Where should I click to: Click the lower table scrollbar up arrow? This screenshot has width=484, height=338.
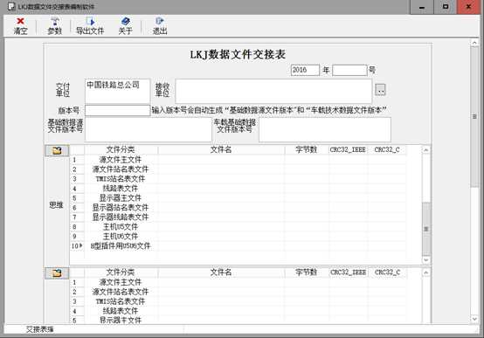[426, 272]
